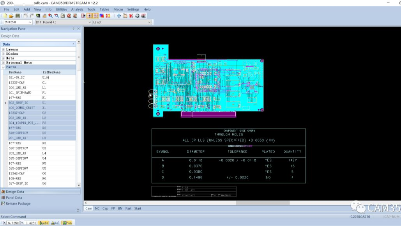Click the X coordinate input field

13,223
